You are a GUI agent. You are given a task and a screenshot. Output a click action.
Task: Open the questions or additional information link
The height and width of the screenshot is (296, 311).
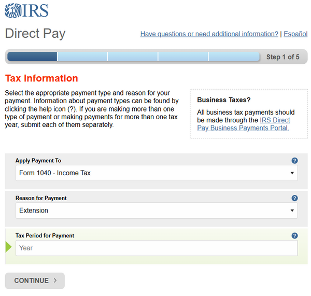[209, 34]
